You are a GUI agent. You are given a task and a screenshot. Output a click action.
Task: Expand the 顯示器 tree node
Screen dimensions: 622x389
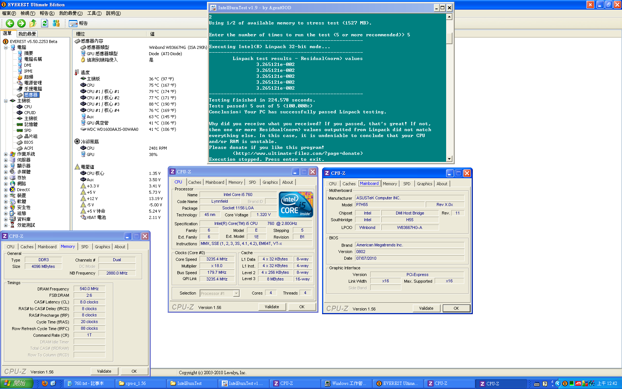(x=6, y=166)
